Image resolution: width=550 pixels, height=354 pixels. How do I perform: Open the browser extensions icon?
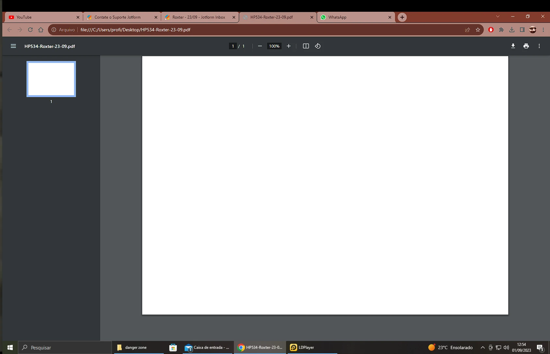tap(501, 30)
